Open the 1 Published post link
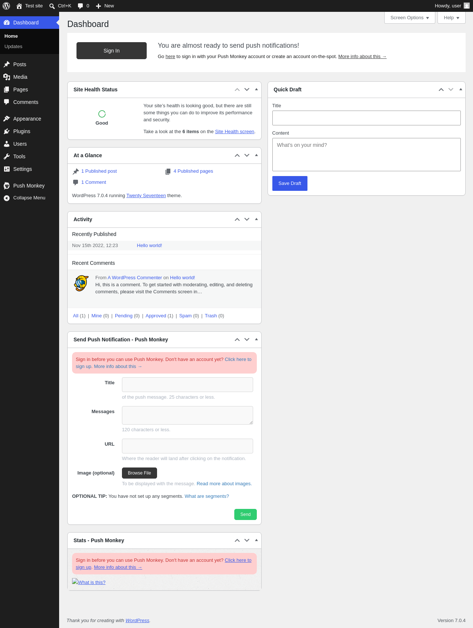 [99, 171]
